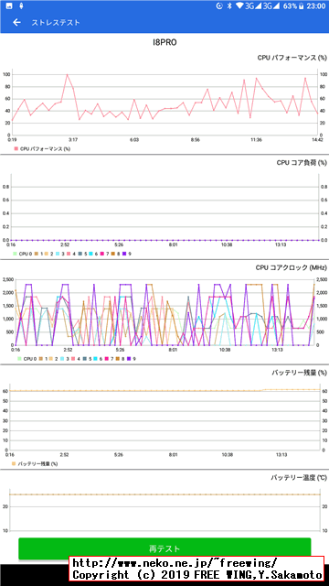329x586 pixels.
Task: Tap the image notification icon in status bar
Action: pos(10,6)
